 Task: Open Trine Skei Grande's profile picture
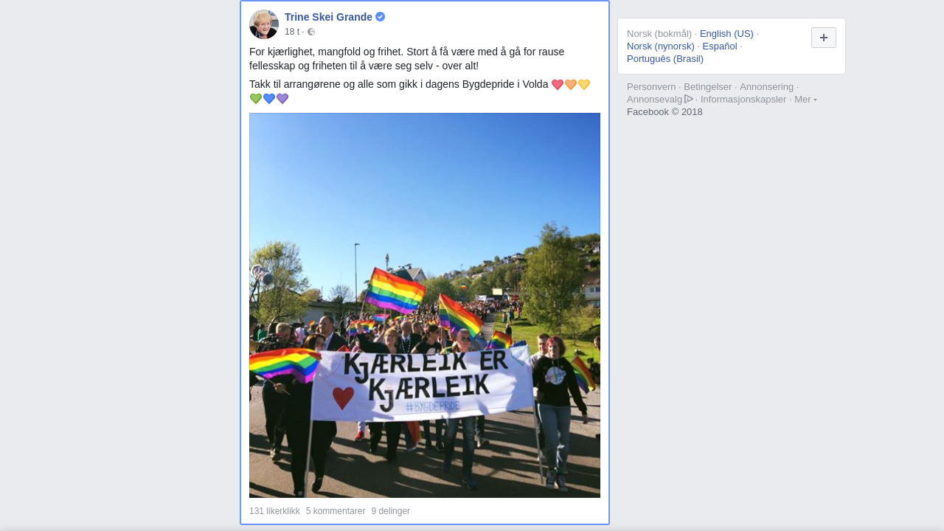(264, 24)
